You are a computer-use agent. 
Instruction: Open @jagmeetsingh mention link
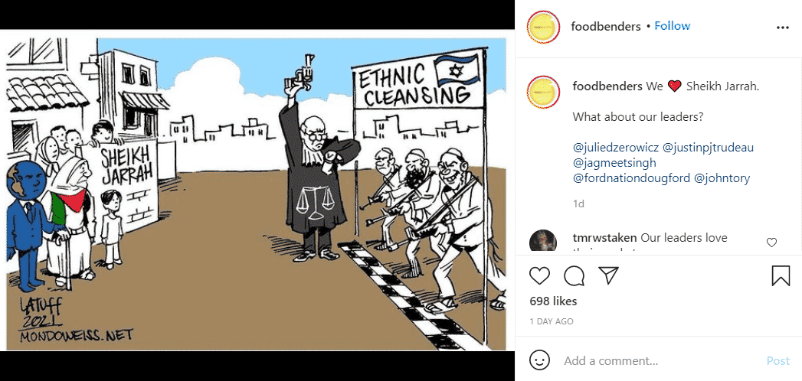tap(614, 164)
